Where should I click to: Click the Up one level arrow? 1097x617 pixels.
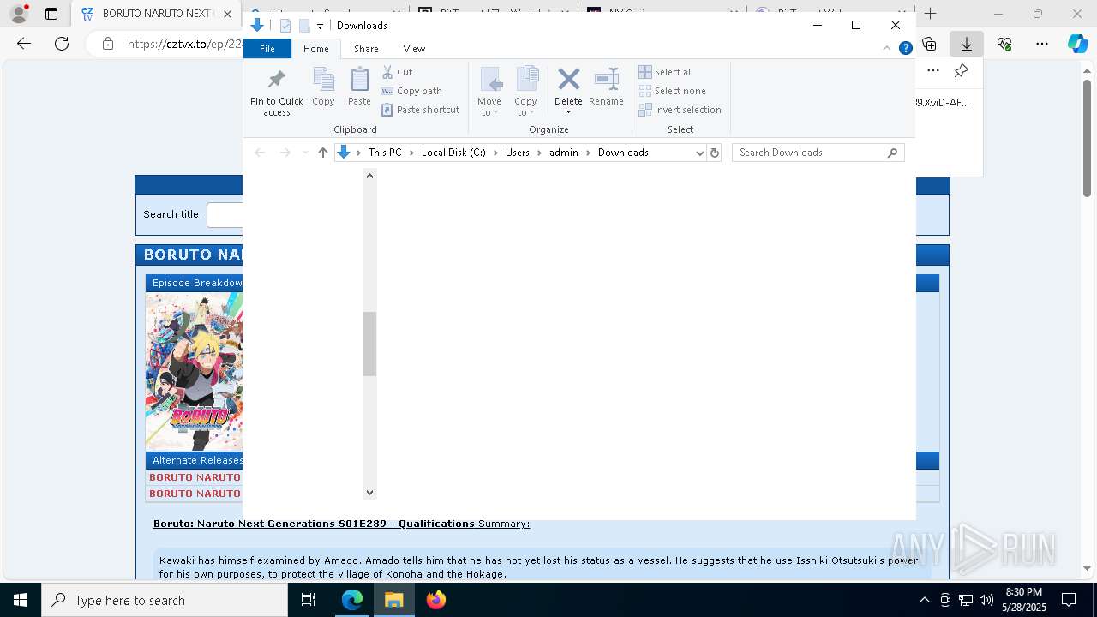tap(323, 153)
